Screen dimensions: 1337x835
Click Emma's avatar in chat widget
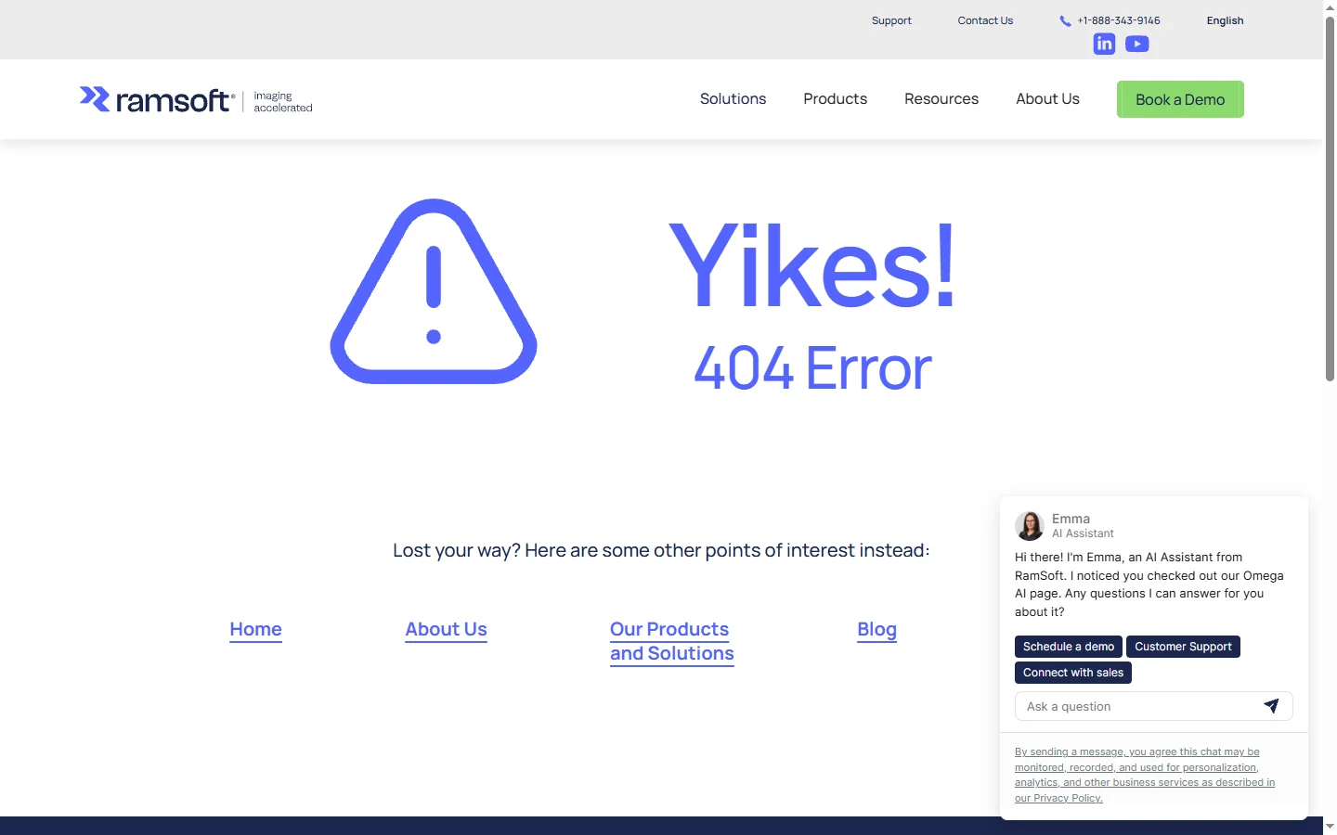tap(1029, 526)
